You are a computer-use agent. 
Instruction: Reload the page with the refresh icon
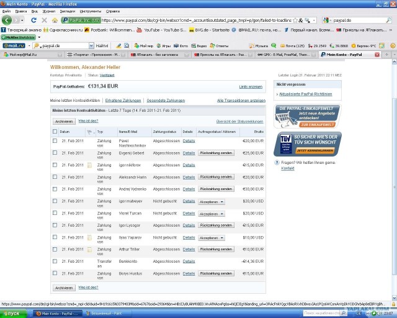[x=33, y=20]
